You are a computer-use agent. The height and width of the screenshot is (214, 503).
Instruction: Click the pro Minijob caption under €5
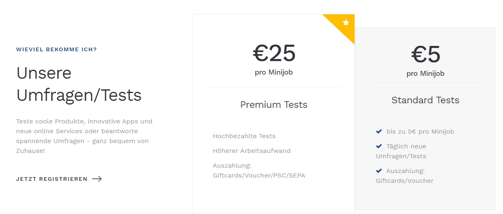[426, 74]
